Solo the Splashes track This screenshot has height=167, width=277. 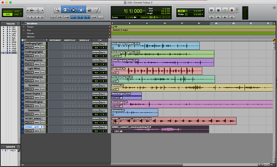30,89
